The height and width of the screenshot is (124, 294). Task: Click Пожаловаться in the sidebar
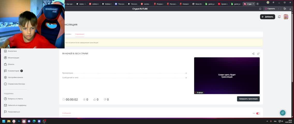coord(14,112)
